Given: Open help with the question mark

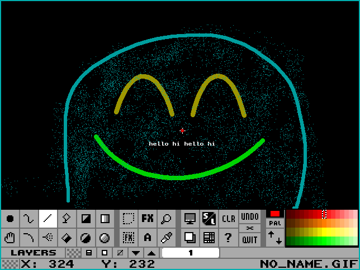Looking at the screenshot, I should 228,238.
